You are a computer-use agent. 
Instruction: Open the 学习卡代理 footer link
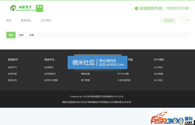pyautogui.click(x=123, y=74)
